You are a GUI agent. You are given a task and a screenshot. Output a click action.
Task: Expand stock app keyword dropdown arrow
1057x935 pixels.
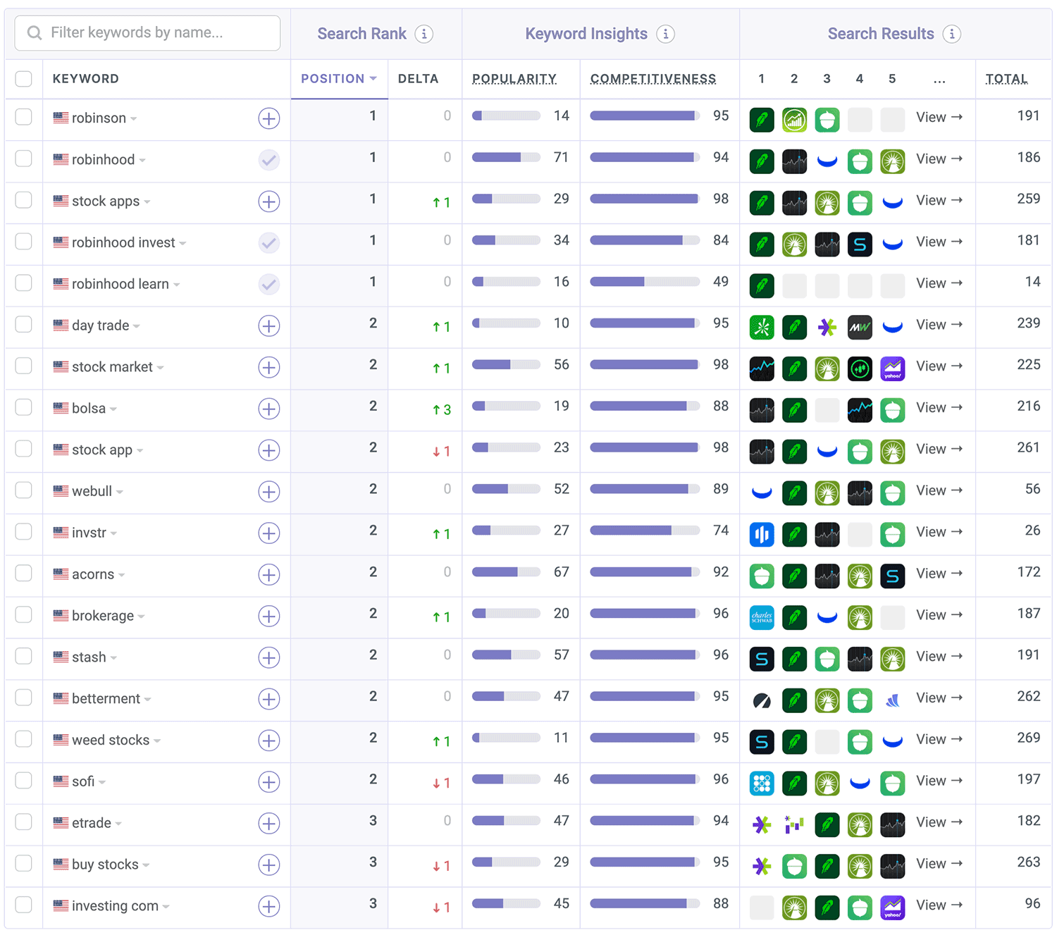140,451
